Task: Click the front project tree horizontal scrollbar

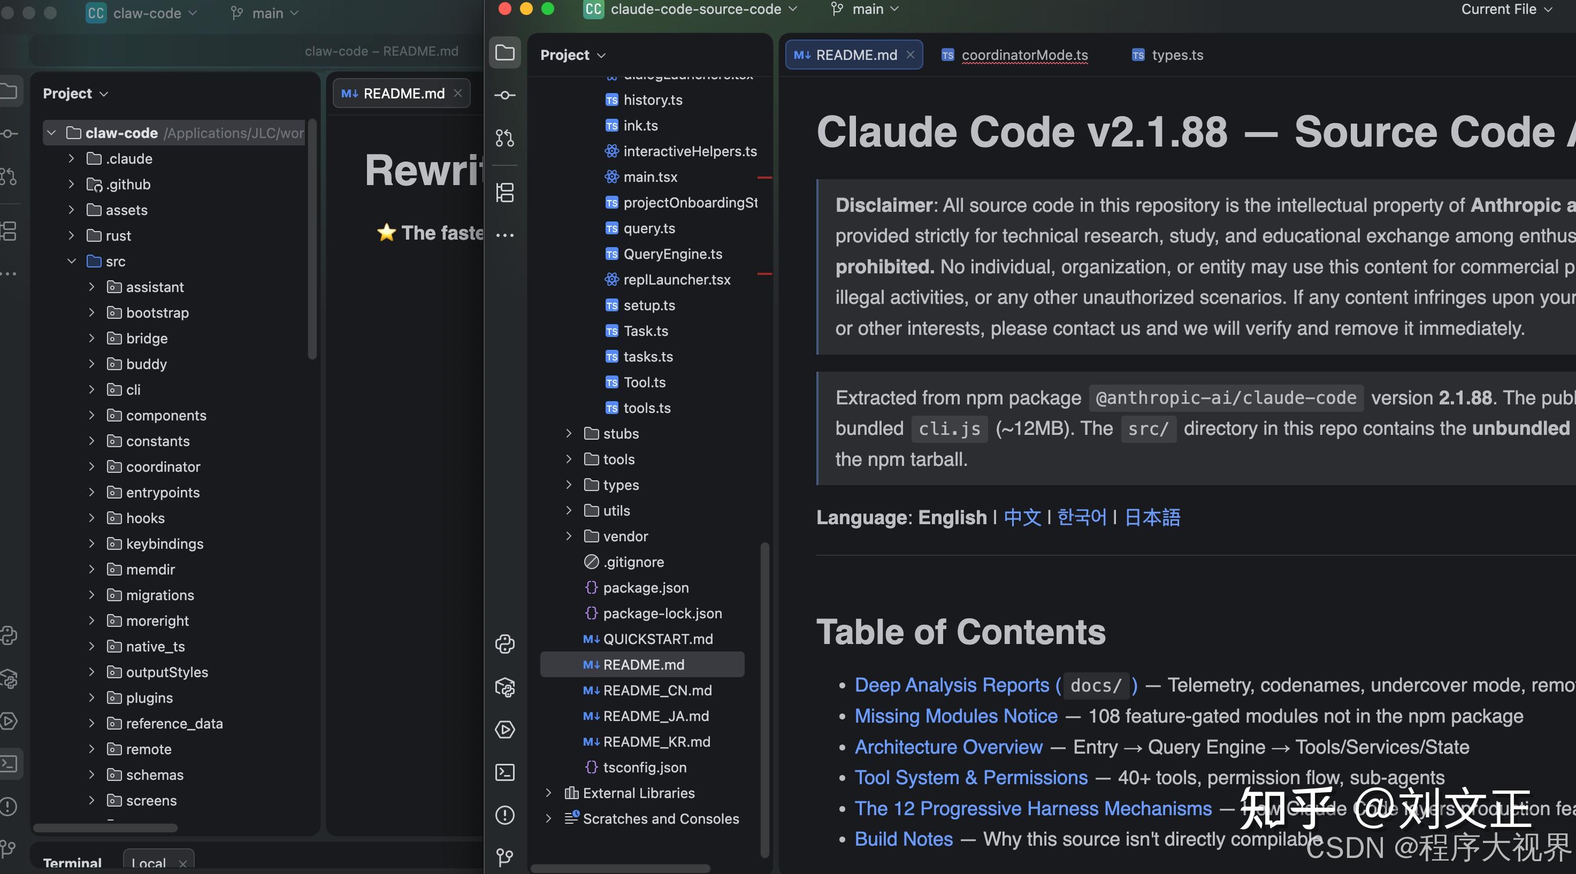Action: pos(621,869)
